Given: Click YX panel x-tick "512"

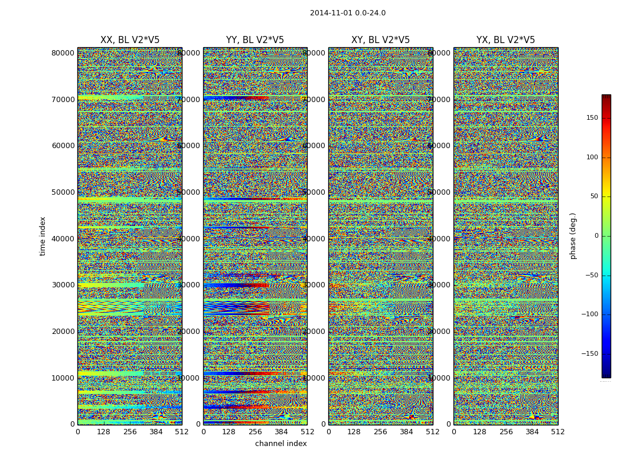Looking at the screenshot, I should click(558, 432).
